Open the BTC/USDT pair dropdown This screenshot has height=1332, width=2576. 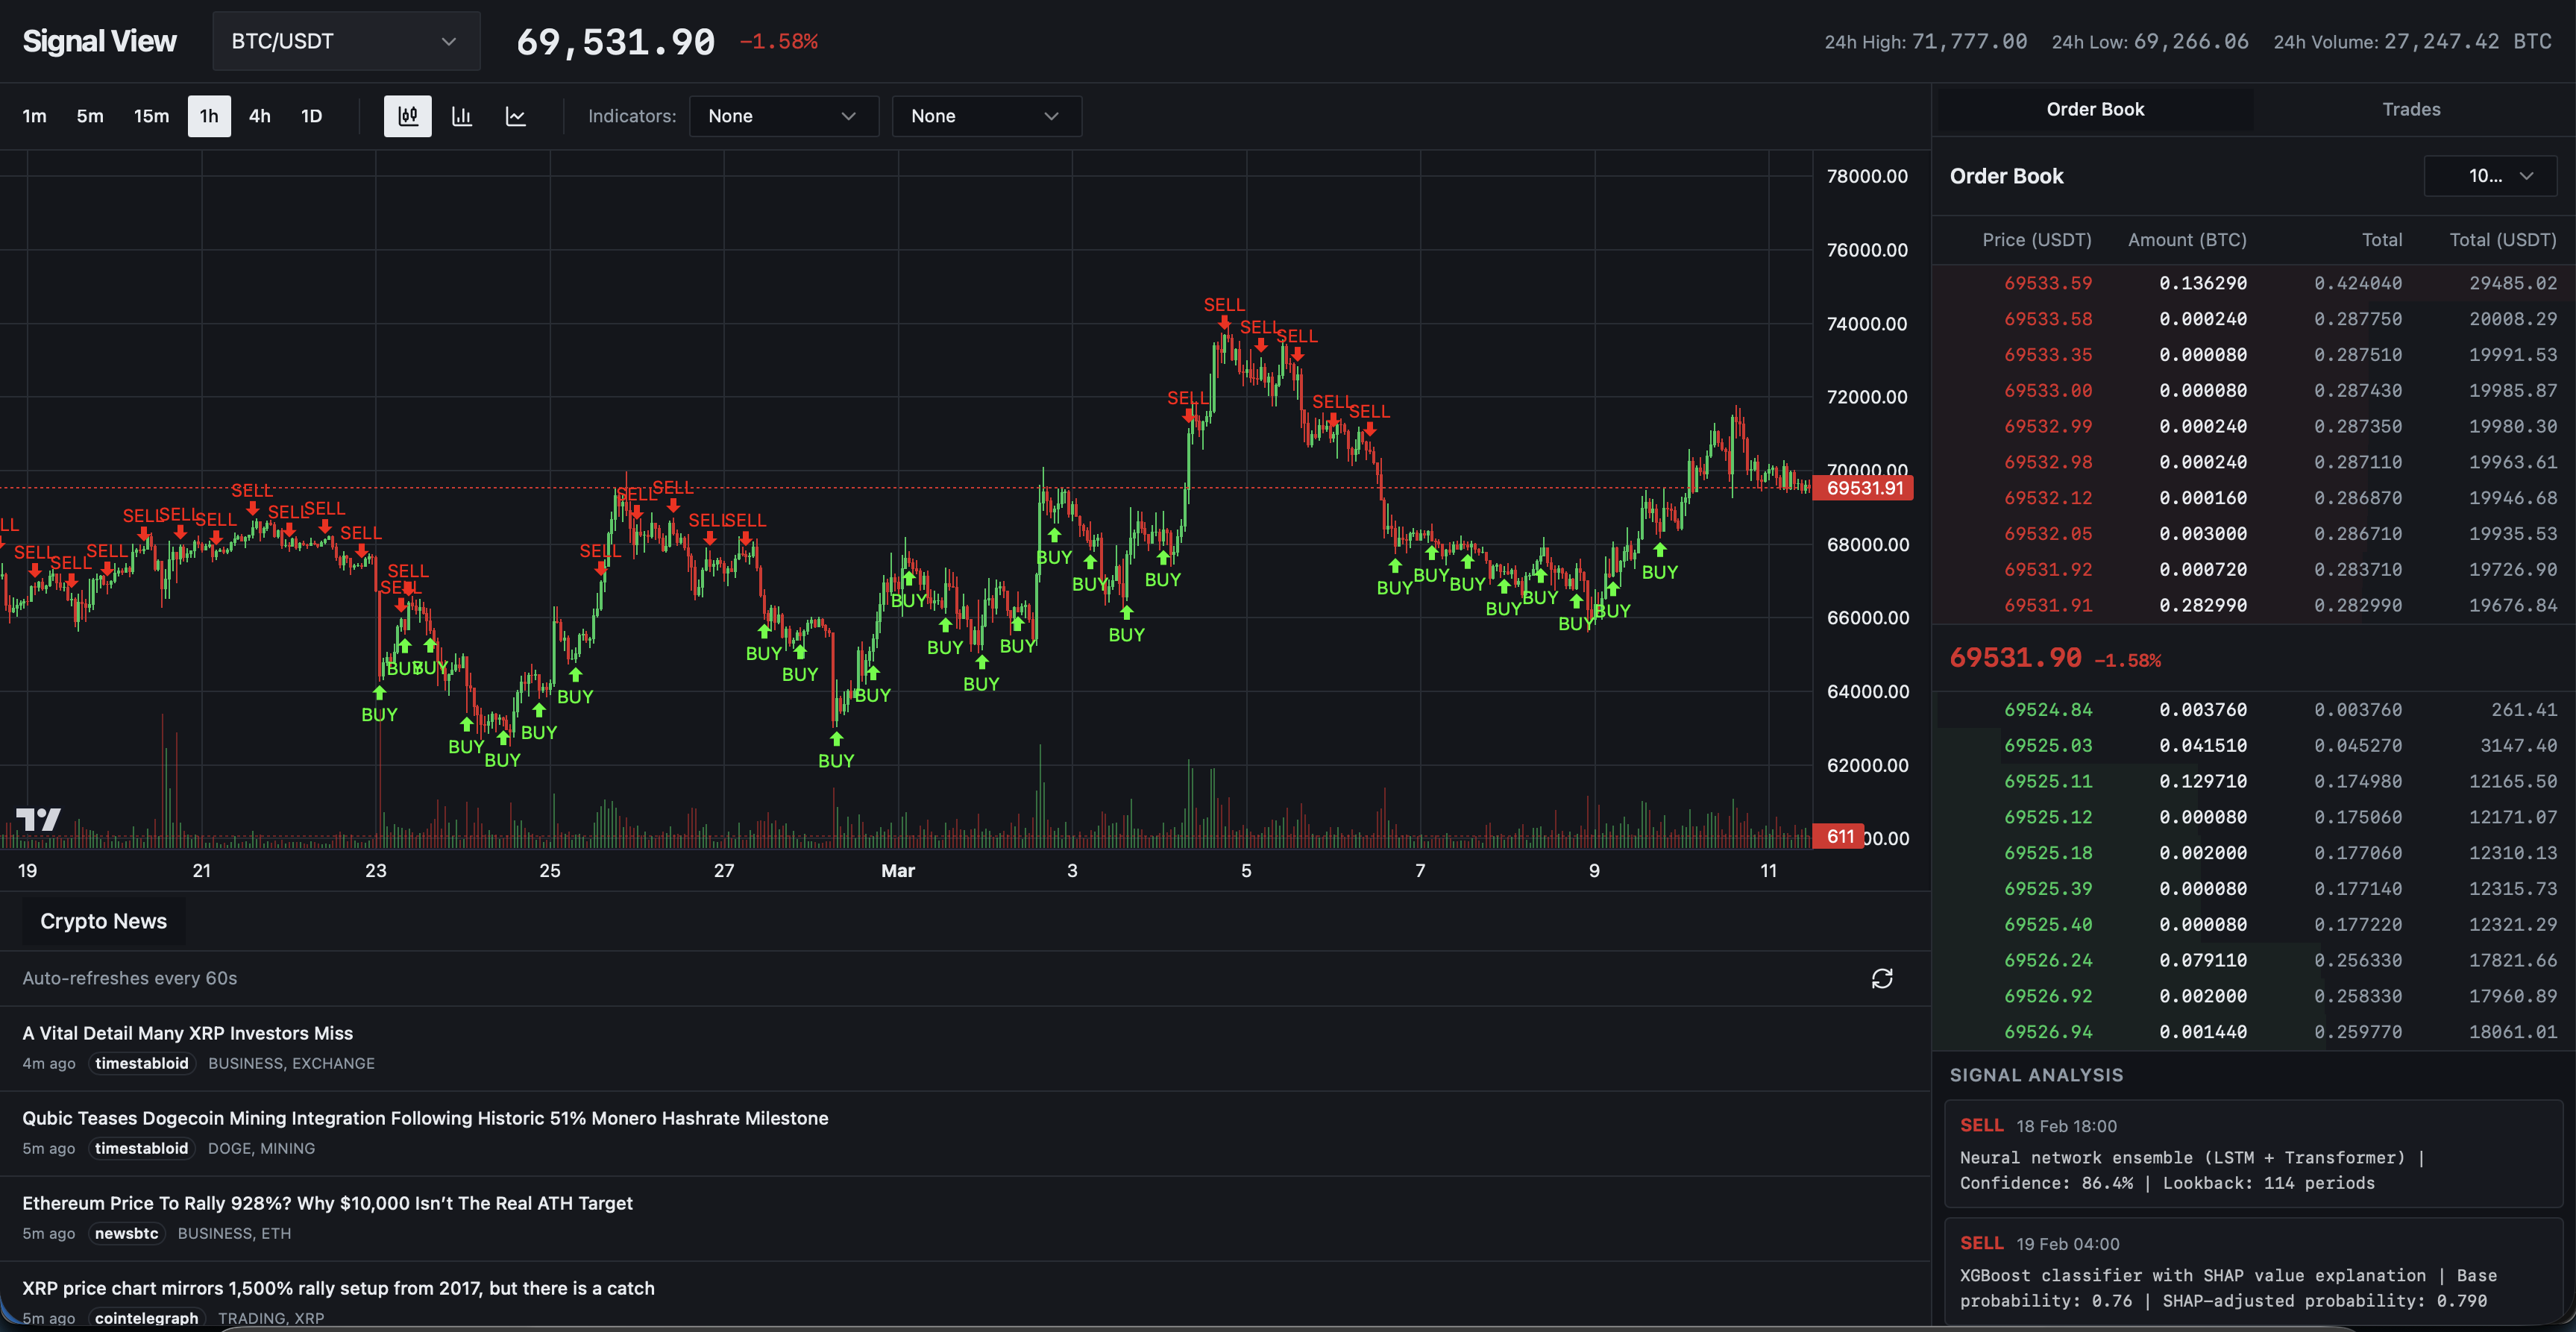pos(346,41)
